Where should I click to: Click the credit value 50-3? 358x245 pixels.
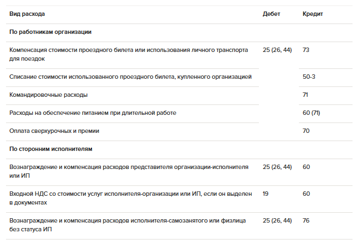pyautogui.click(x=309, y=77)
